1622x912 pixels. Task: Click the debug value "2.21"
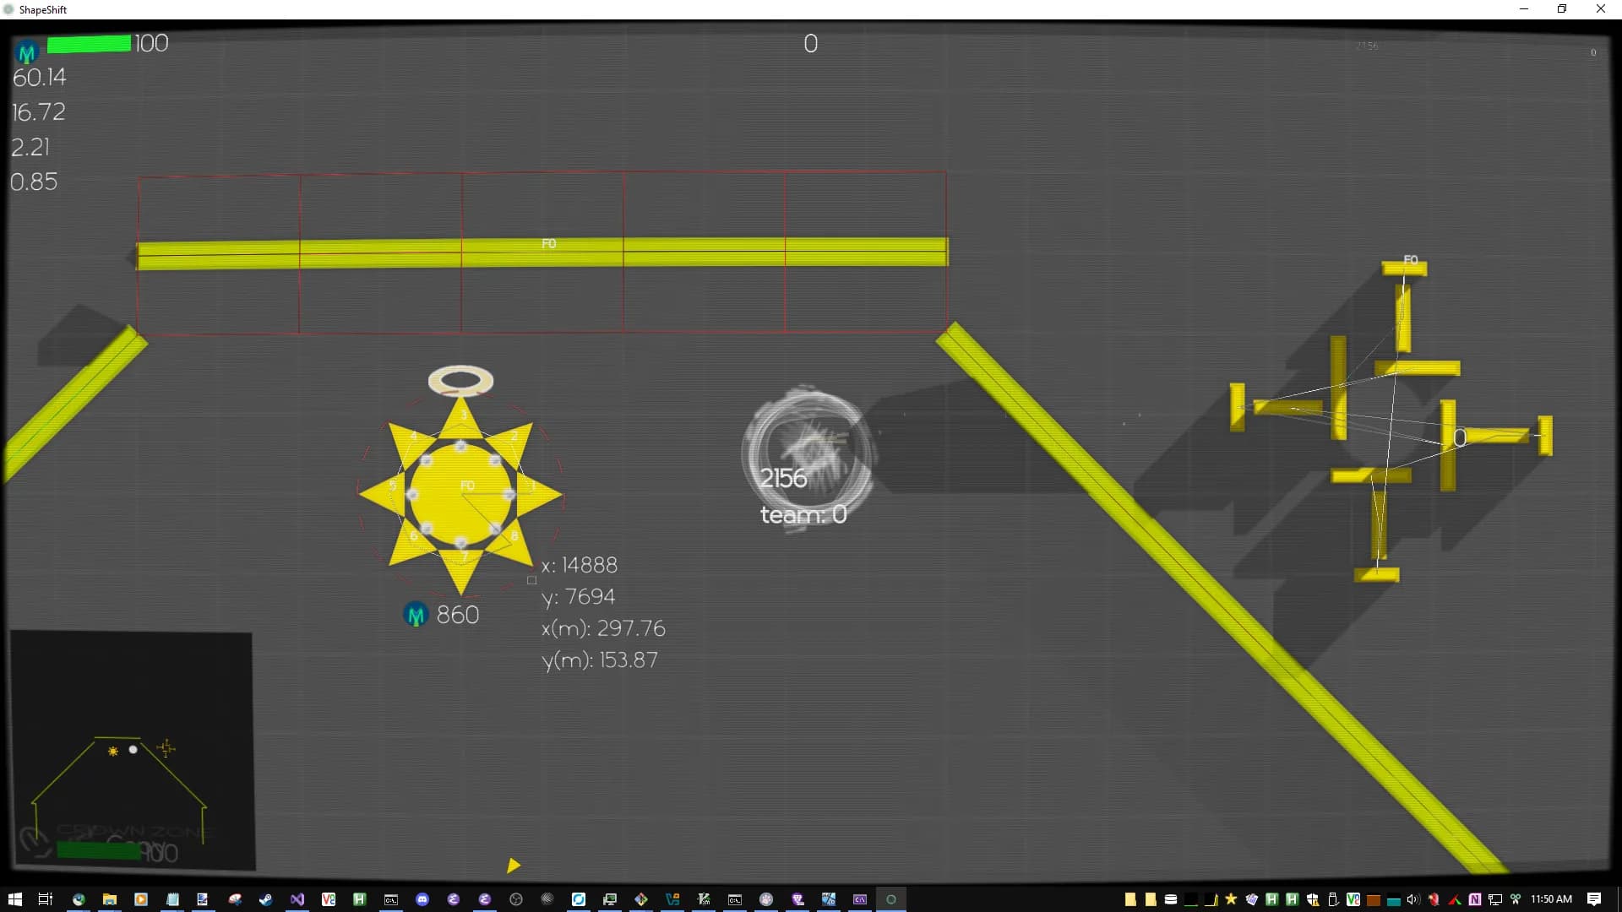tap(30, 147)
